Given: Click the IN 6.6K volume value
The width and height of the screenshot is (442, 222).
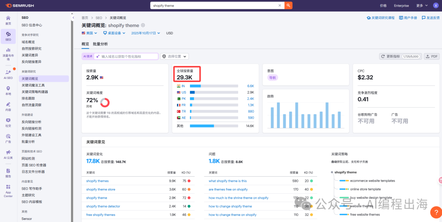Looking at the screenshot, I should pos(250,85).
